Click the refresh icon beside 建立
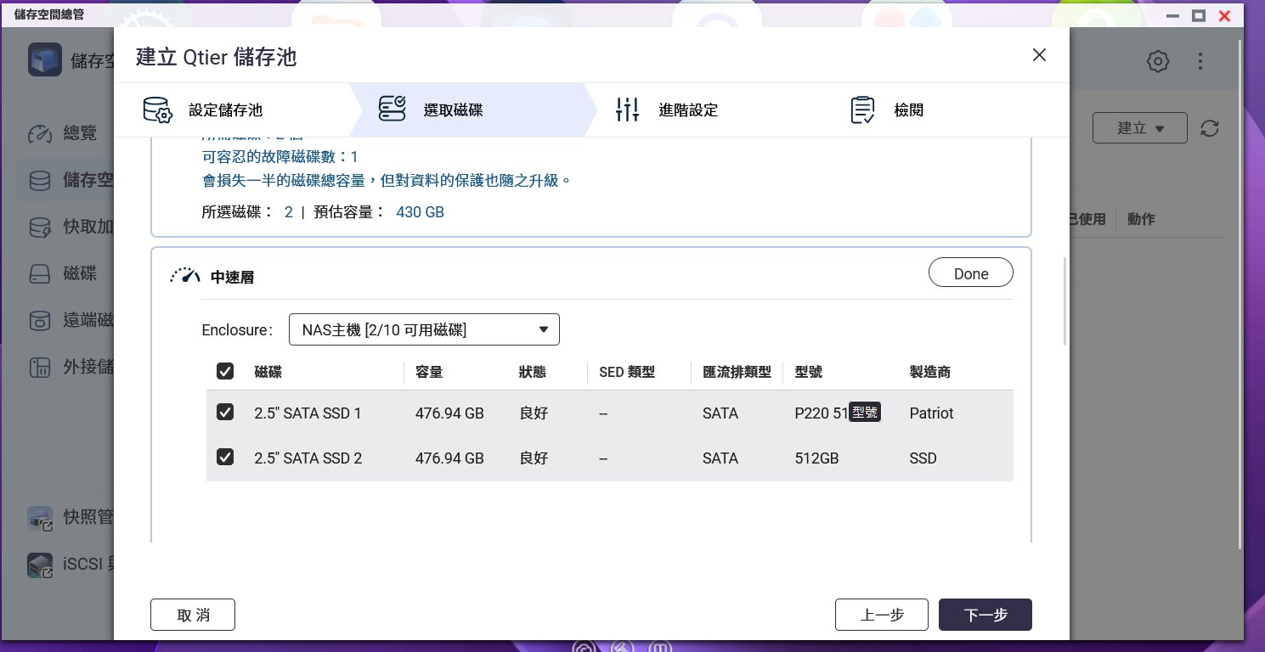The height and width of the screenshot is (652, 1265). (x=1210, y=128)
